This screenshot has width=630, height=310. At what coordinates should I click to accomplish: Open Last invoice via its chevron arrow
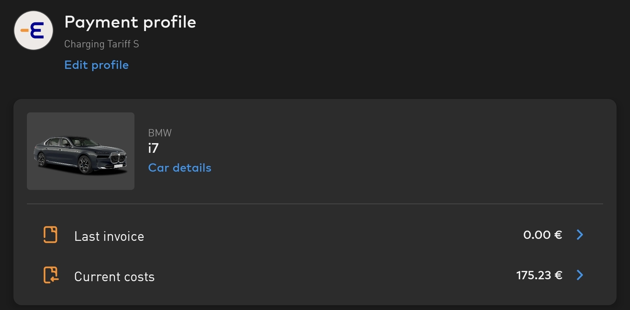580,235
